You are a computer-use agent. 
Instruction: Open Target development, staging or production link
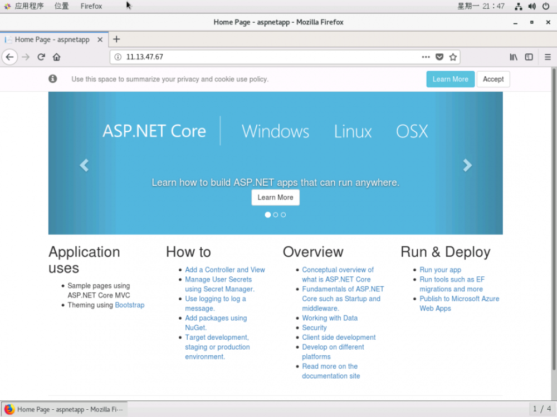217,347
